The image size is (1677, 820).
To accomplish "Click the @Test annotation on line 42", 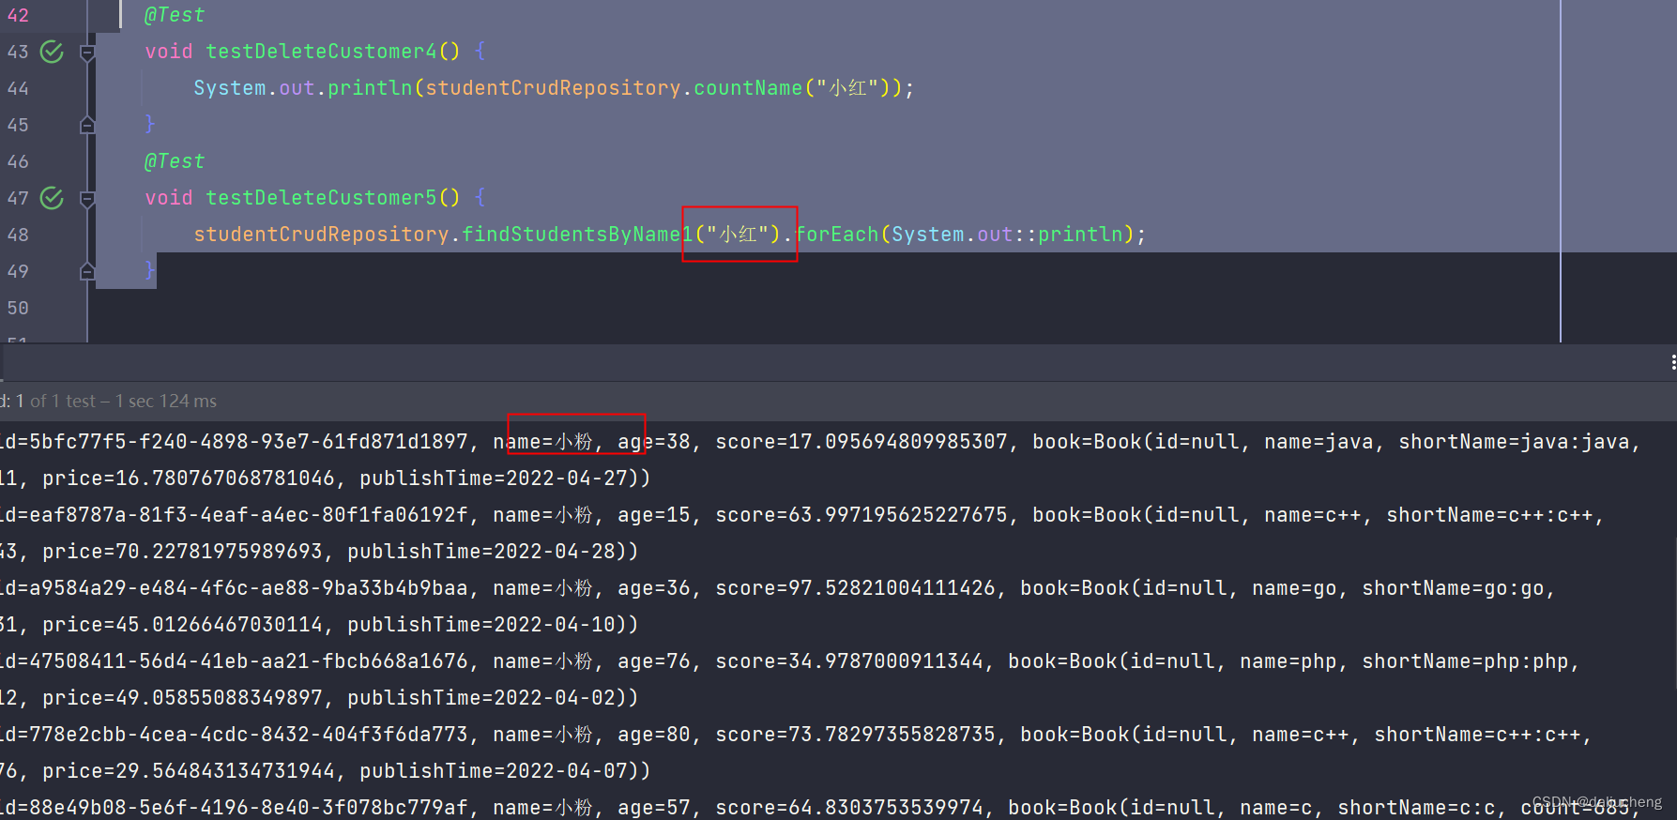I will pos(174,15).
